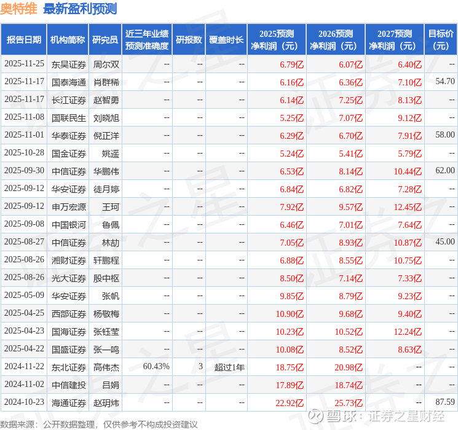
Task: Click the 研究员 column header
Action: [x=105, y=39]
